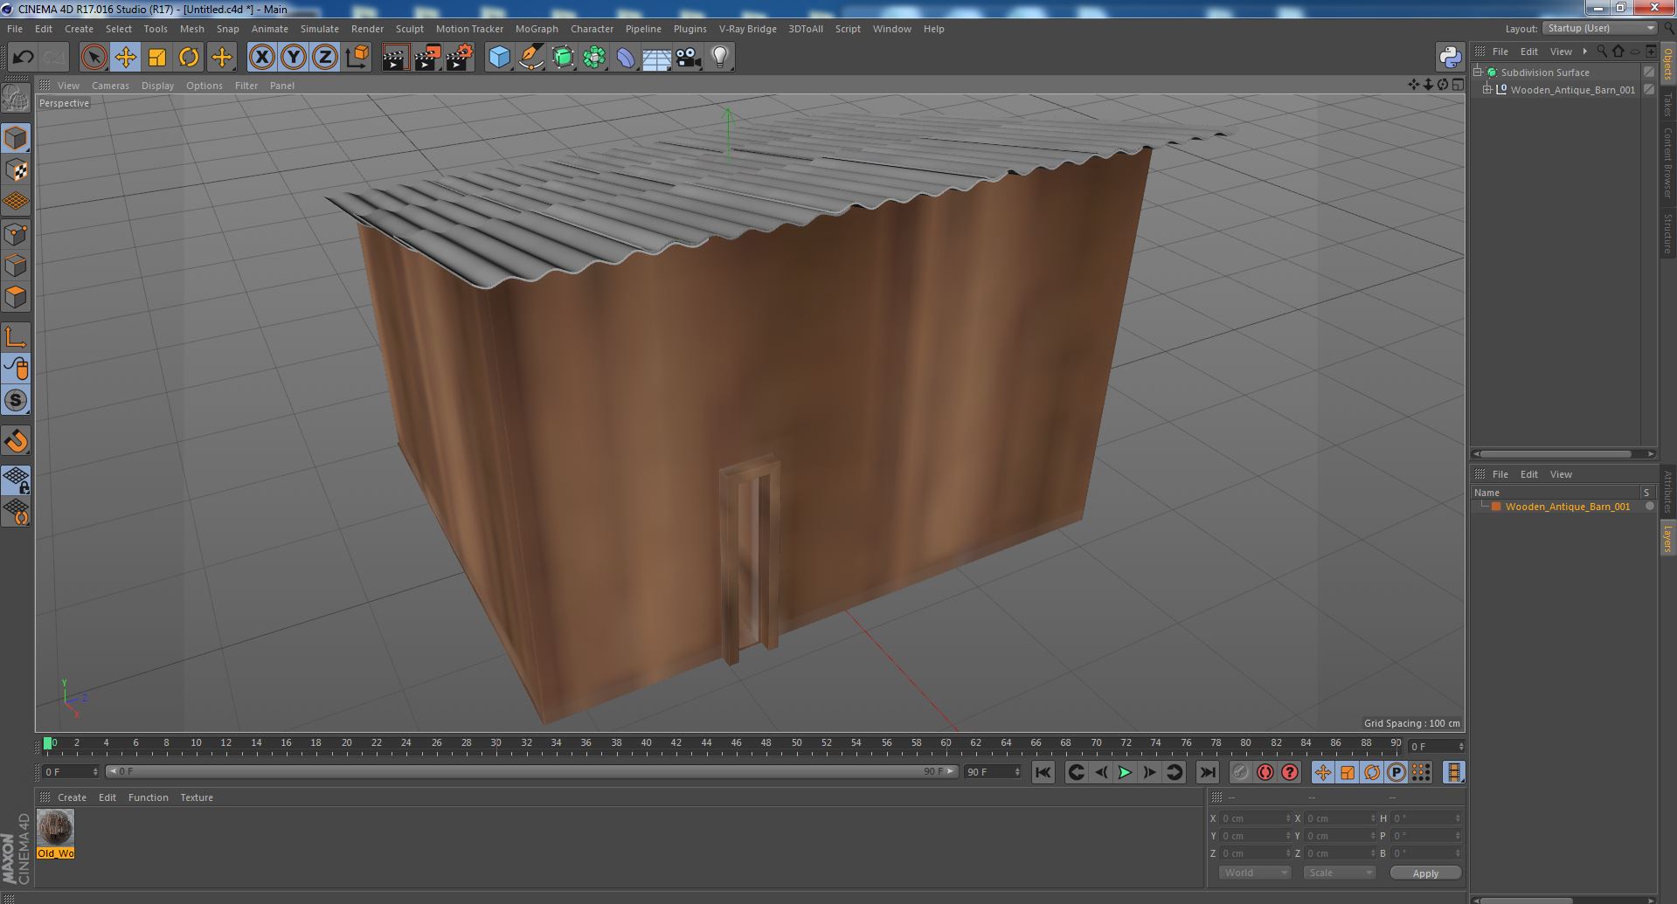Play the animation forward

[x=1125, y=772]
